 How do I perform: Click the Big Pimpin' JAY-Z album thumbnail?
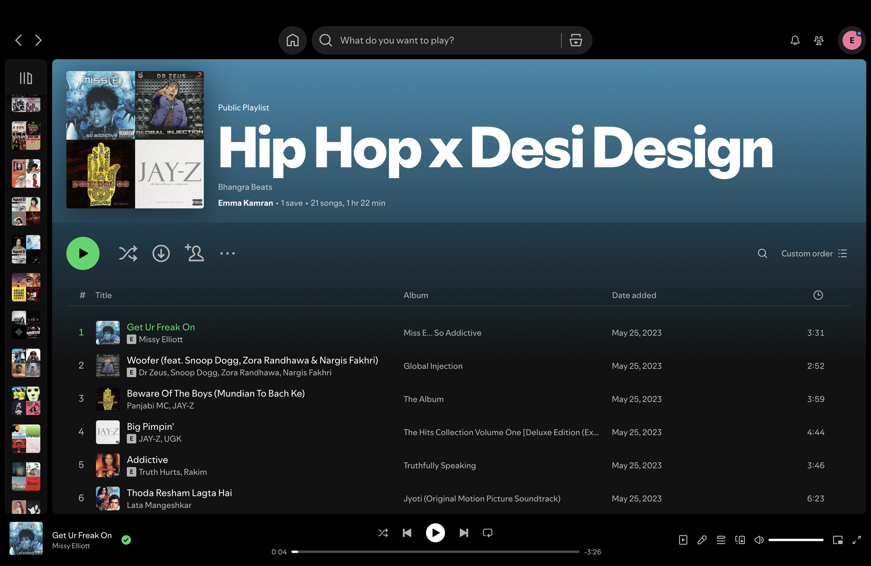click(108, 432)
